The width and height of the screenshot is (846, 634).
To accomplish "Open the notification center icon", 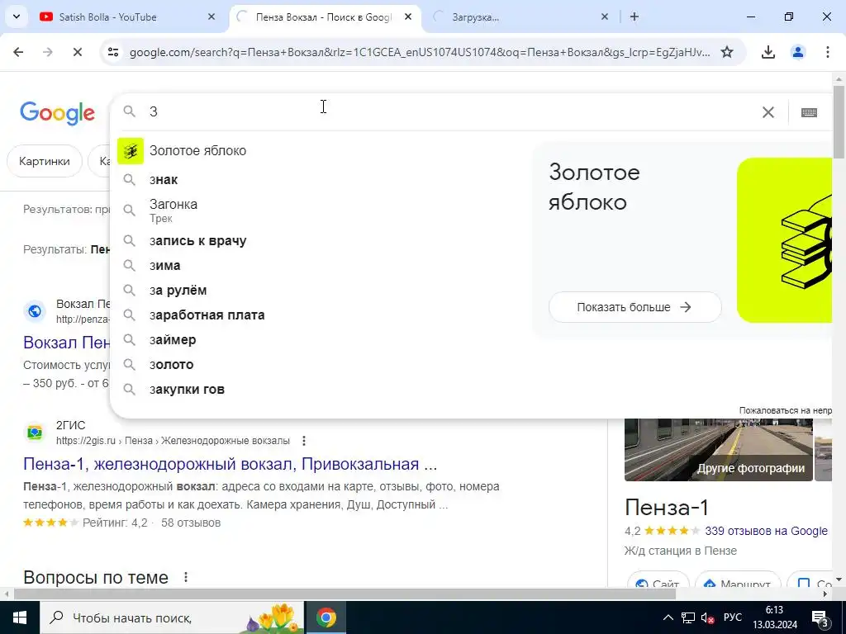I will (820, 618).
